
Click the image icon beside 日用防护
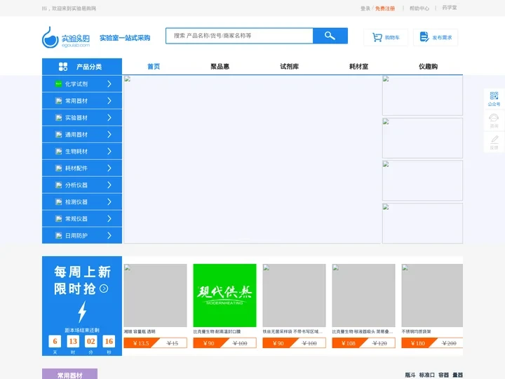(59, 236)
